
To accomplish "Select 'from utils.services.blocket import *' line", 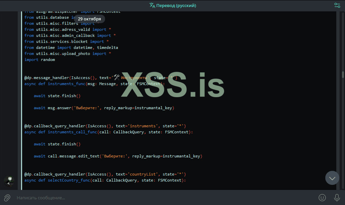I will (x=67, y=42).
